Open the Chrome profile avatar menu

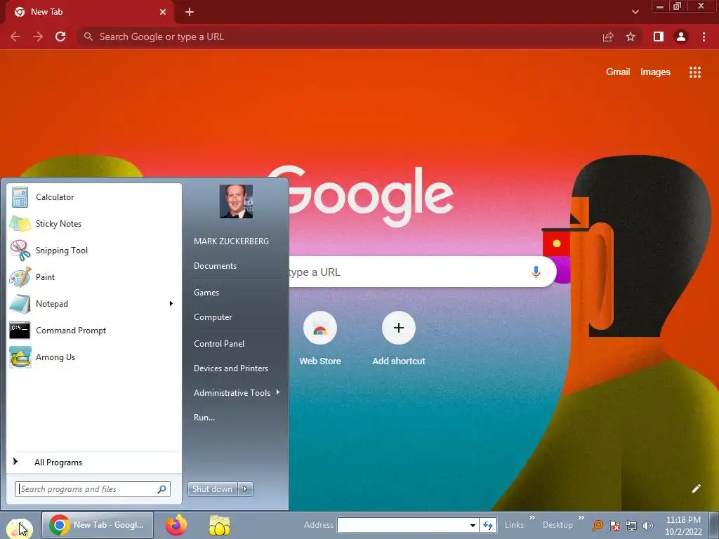coord(681,36)
